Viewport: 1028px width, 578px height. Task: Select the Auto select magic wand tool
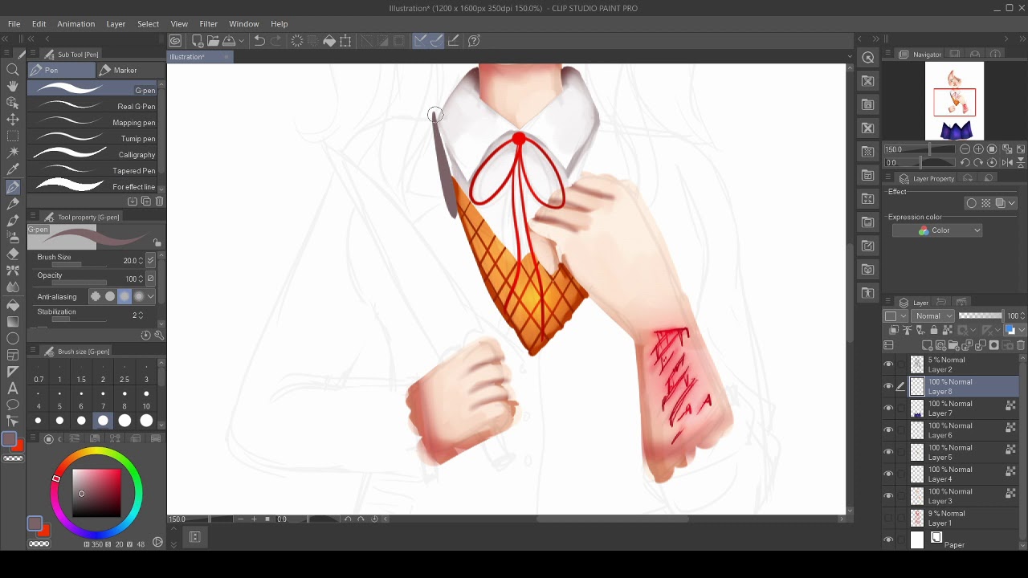pos(13,152)
